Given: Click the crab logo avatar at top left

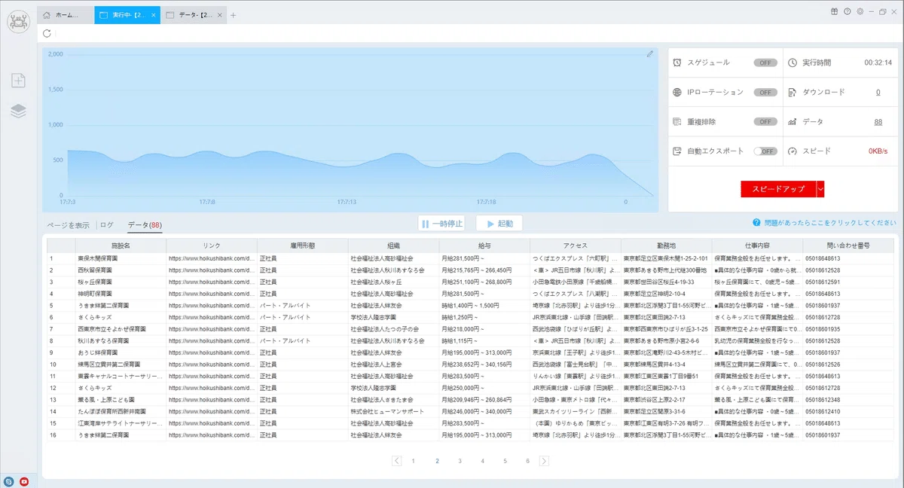Looking at the screenshot, I should click(18, 21).
